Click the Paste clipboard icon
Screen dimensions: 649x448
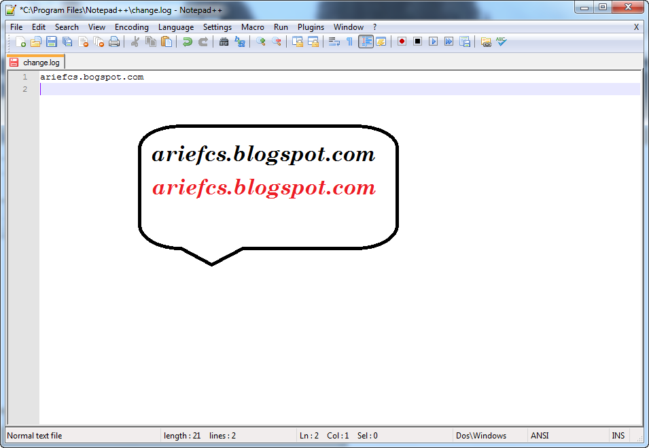tap(166, 41)
